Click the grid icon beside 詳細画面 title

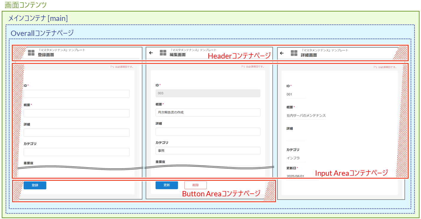pos(294,53)
